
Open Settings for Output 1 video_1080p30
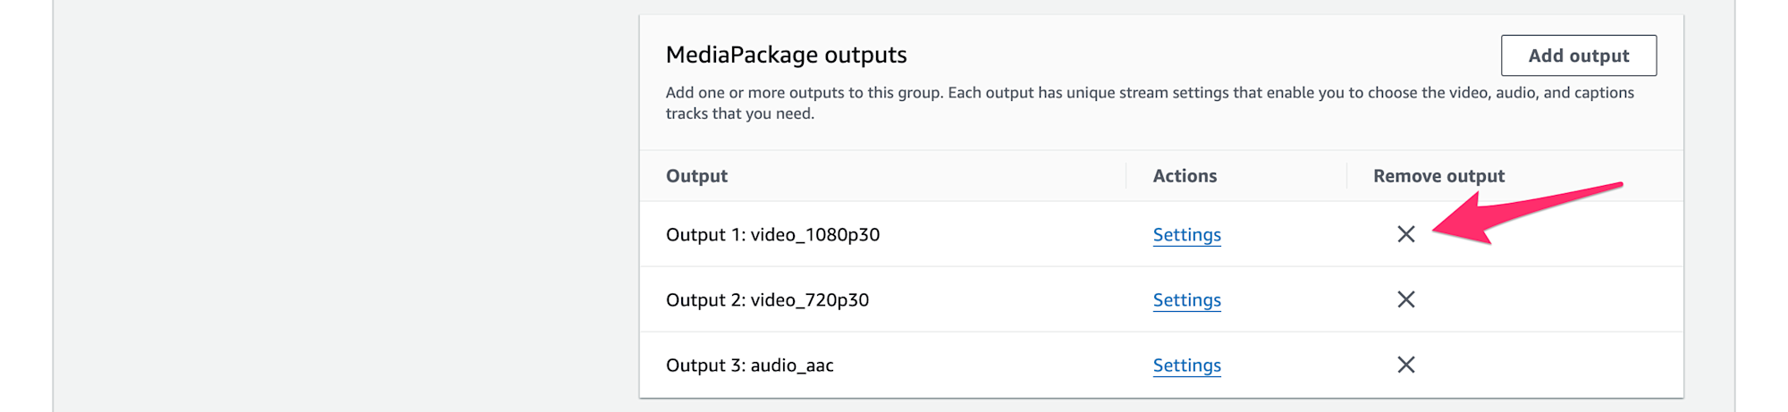pyautogui.click(x=1186, y=234)
